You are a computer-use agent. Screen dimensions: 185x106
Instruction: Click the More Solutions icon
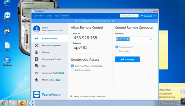coord(36,80)
